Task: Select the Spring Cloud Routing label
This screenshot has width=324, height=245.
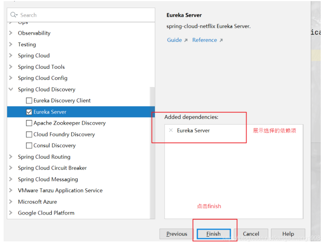Action: [x=44, y=157]
